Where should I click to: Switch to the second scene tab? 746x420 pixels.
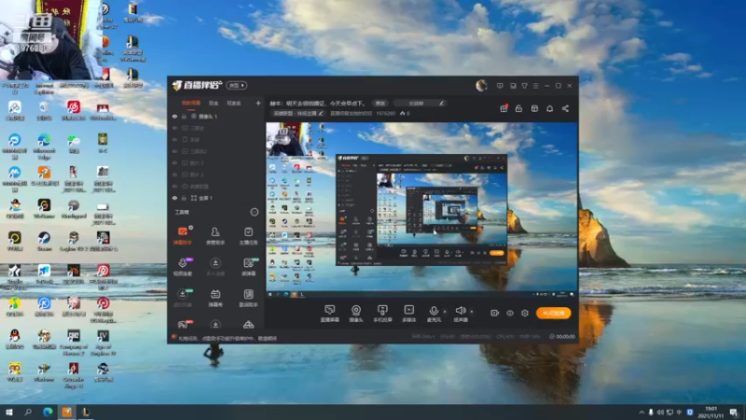click(x=214, y=103)
